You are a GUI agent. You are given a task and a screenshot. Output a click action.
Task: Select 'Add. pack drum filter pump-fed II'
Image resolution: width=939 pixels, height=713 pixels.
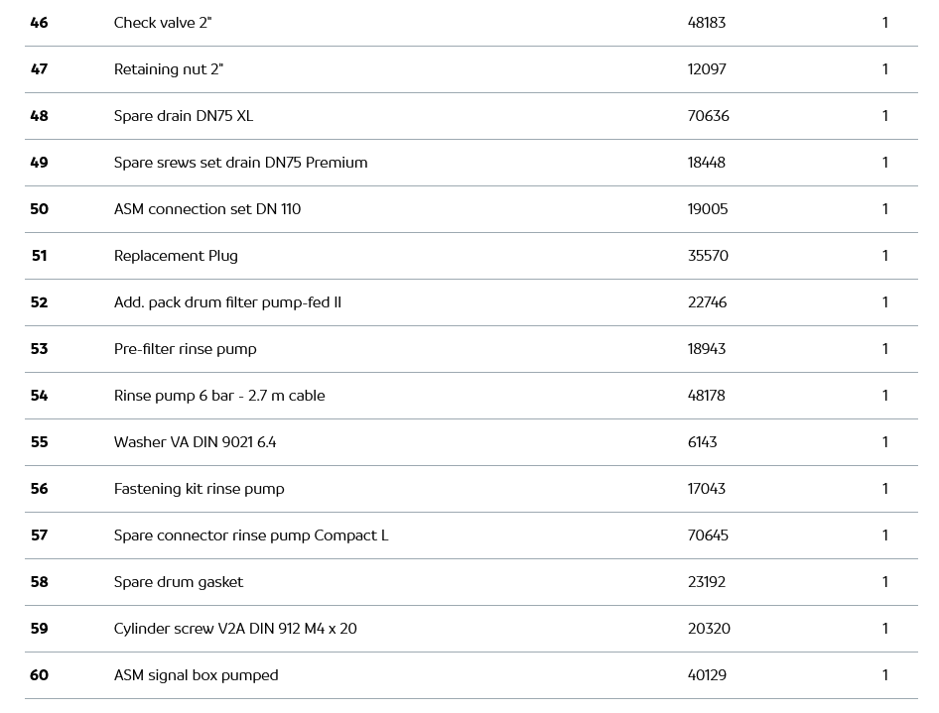[x=227, y=302]
